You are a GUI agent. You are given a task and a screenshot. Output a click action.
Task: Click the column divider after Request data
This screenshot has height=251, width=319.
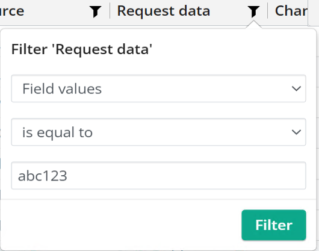click(x=267, y=11)
